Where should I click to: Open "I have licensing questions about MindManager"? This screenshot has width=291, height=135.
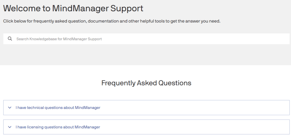(x=58, y=127)
